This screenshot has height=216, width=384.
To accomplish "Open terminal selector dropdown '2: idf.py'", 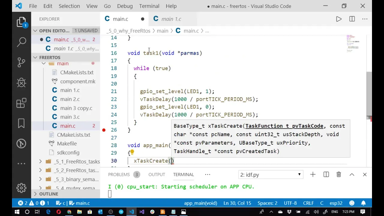I will pyautogui.click(x=271, y=175).
